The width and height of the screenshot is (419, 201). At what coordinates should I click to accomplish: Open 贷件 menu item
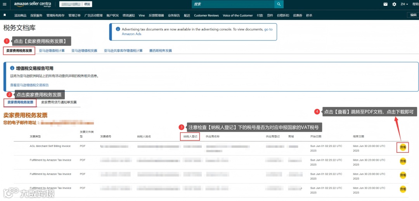tap(270, 16)
